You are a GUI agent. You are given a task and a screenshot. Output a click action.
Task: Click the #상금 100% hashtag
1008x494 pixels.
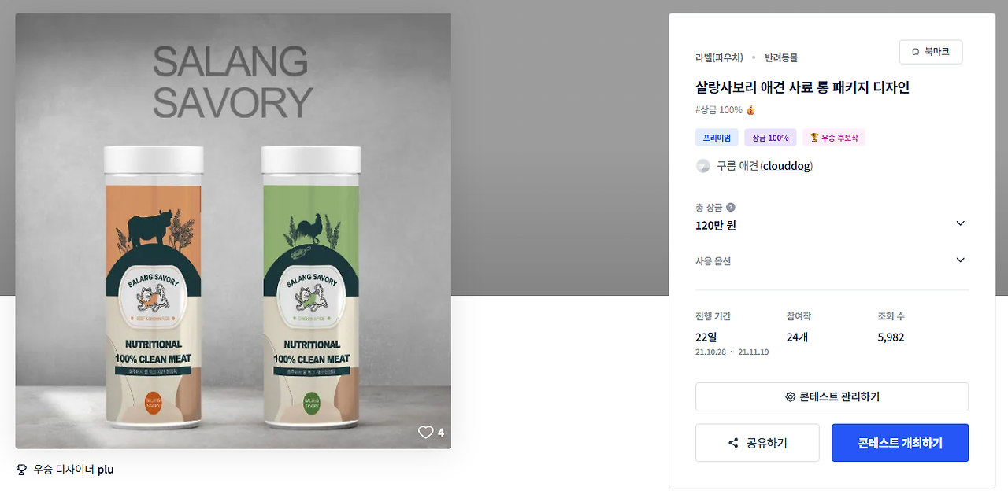point(719,110)
